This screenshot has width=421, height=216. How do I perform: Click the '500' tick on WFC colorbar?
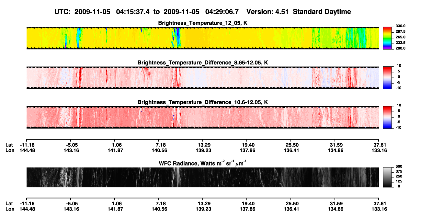coord(398,166)
